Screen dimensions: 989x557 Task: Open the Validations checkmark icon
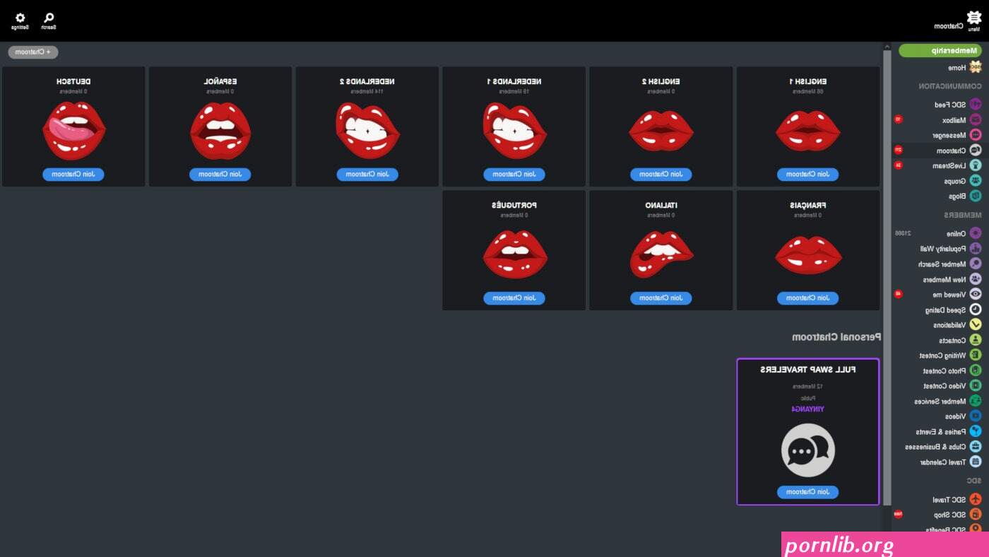[x=976, y=325]
